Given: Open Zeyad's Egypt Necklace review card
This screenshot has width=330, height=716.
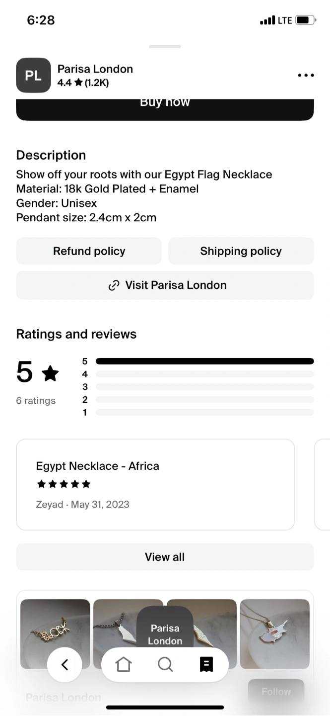Looking at the screenshot, I should (155, 484).
